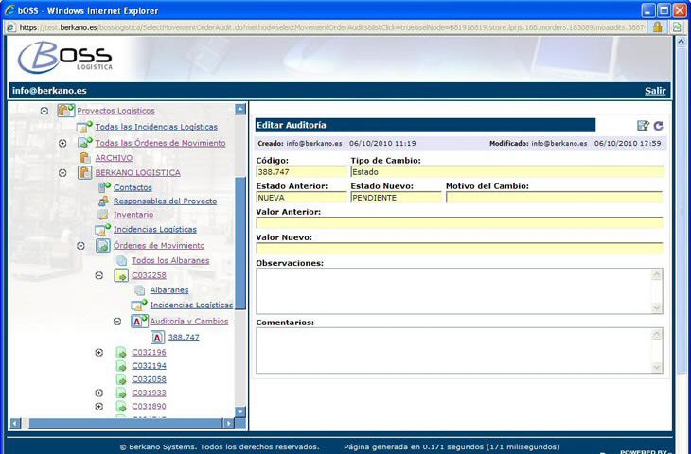Image resolution: width=691 pixels, height=454 pixels.
Task: Click the refresh icon in audit header
Action: click(x=658, y=126)
